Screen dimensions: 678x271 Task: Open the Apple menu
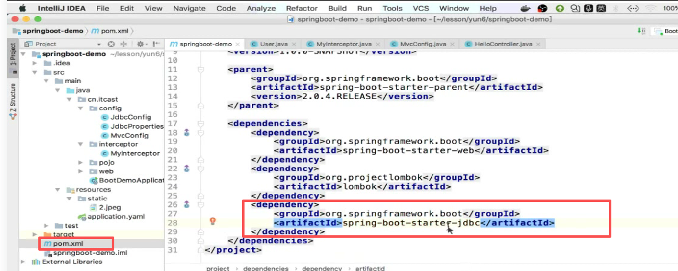[x=23, y=8]
